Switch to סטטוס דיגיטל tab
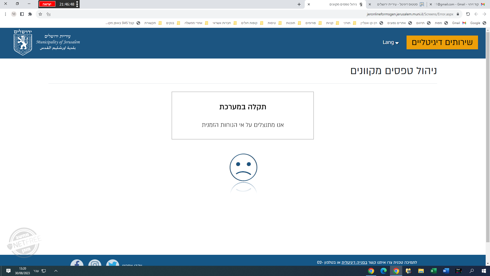The width and height of the screenshot is (490, 276). pos(398,4)
